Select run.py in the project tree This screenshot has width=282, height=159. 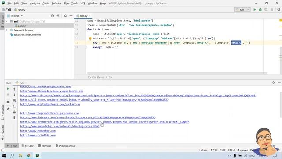coord(22,26)
